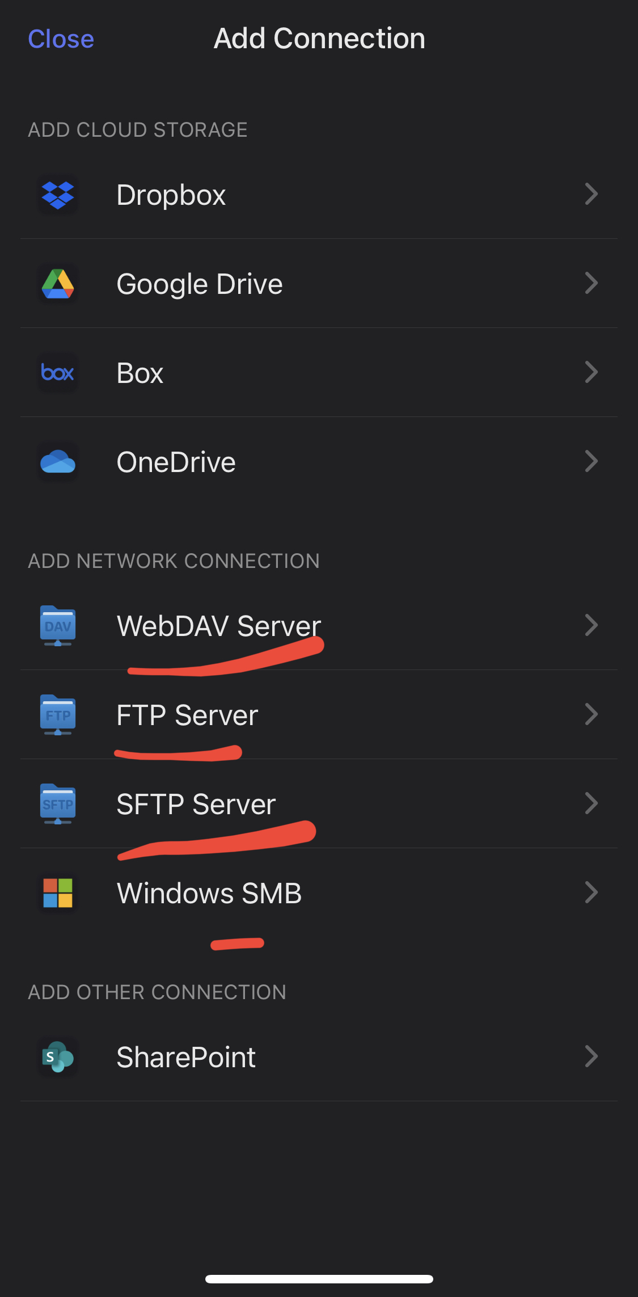The width and height of the screenshot is (638, 1297).
Task: Tap the FTP folder icon
Action: (x=58, y=715)
